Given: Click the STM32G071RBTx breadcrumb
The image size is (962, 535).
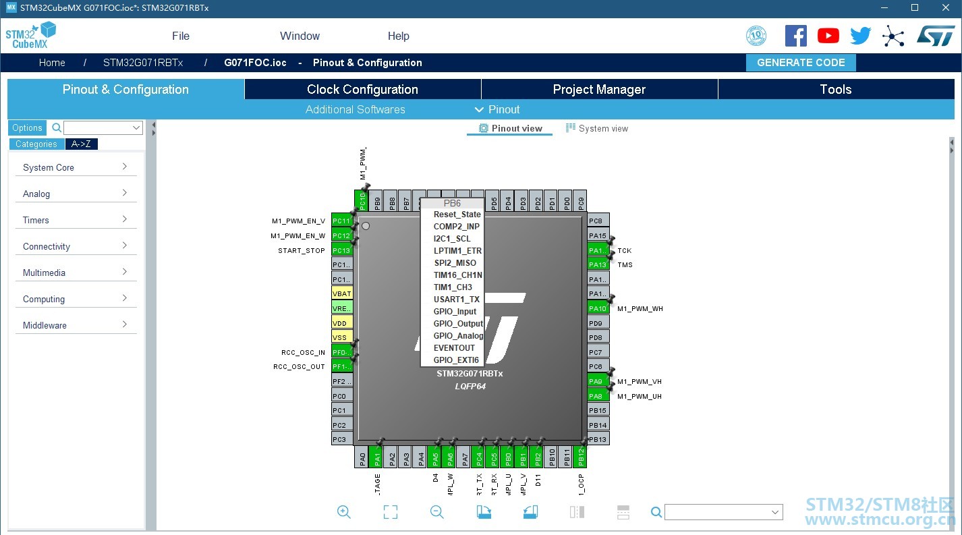Looking at the screenshot, I should [143, 63].
